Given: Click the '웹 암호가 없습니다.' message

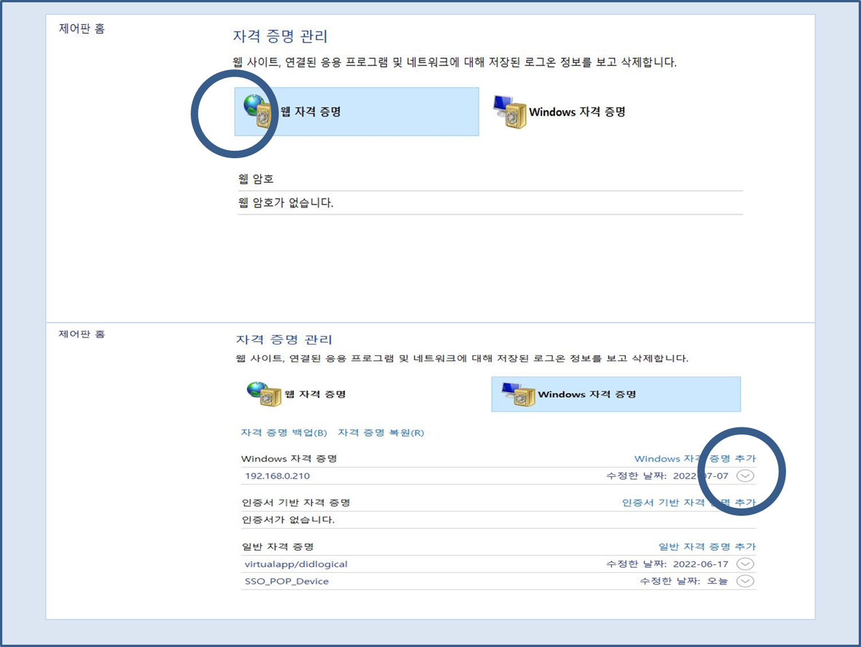Looking at the screenshot, I should pyautogui.click(x=286, y=203).
